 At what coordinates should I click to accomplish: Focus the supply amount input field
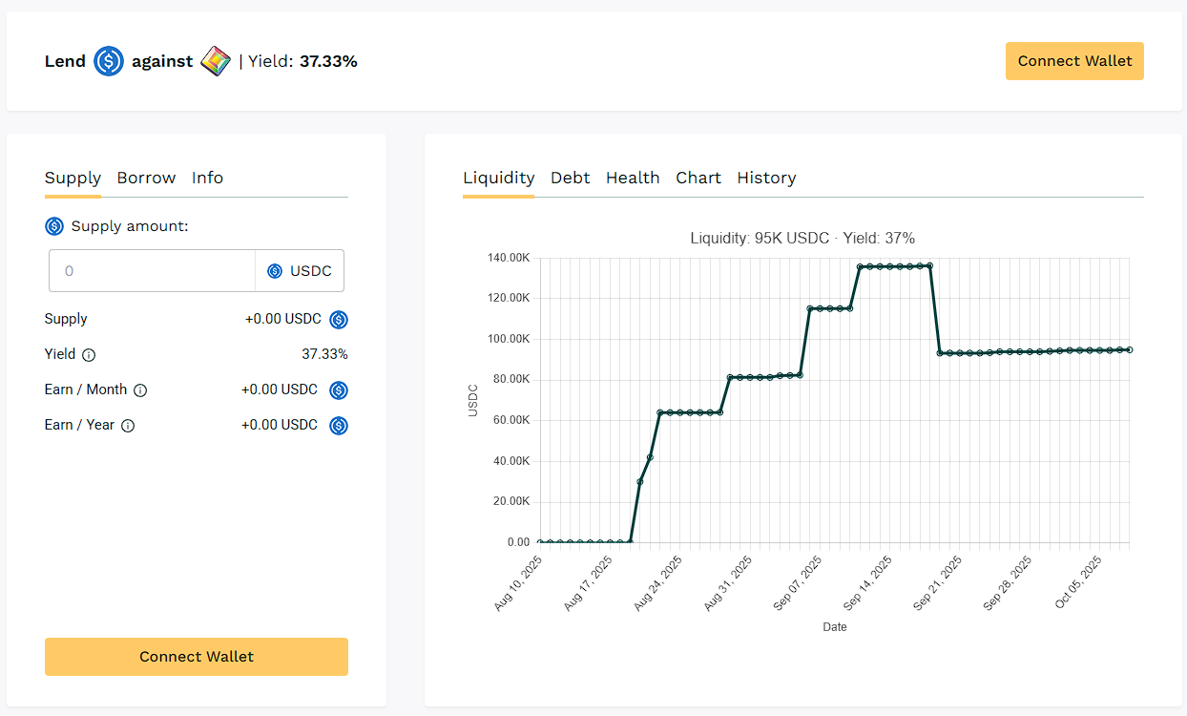(x=153, y=271)
